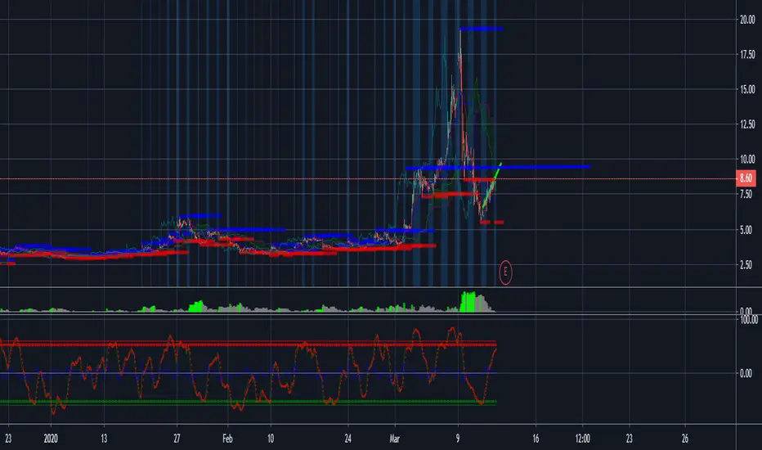Click the 2.50 price axis label
Screen dimensions: 762x450
(x=746, y=265)
